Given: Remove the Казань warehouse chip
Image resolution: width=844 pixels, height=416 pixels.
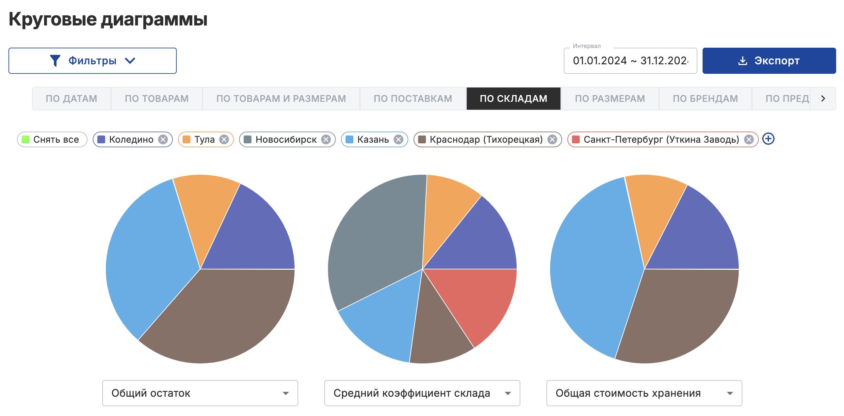Looking at the screenshot, I should point(398,139).
